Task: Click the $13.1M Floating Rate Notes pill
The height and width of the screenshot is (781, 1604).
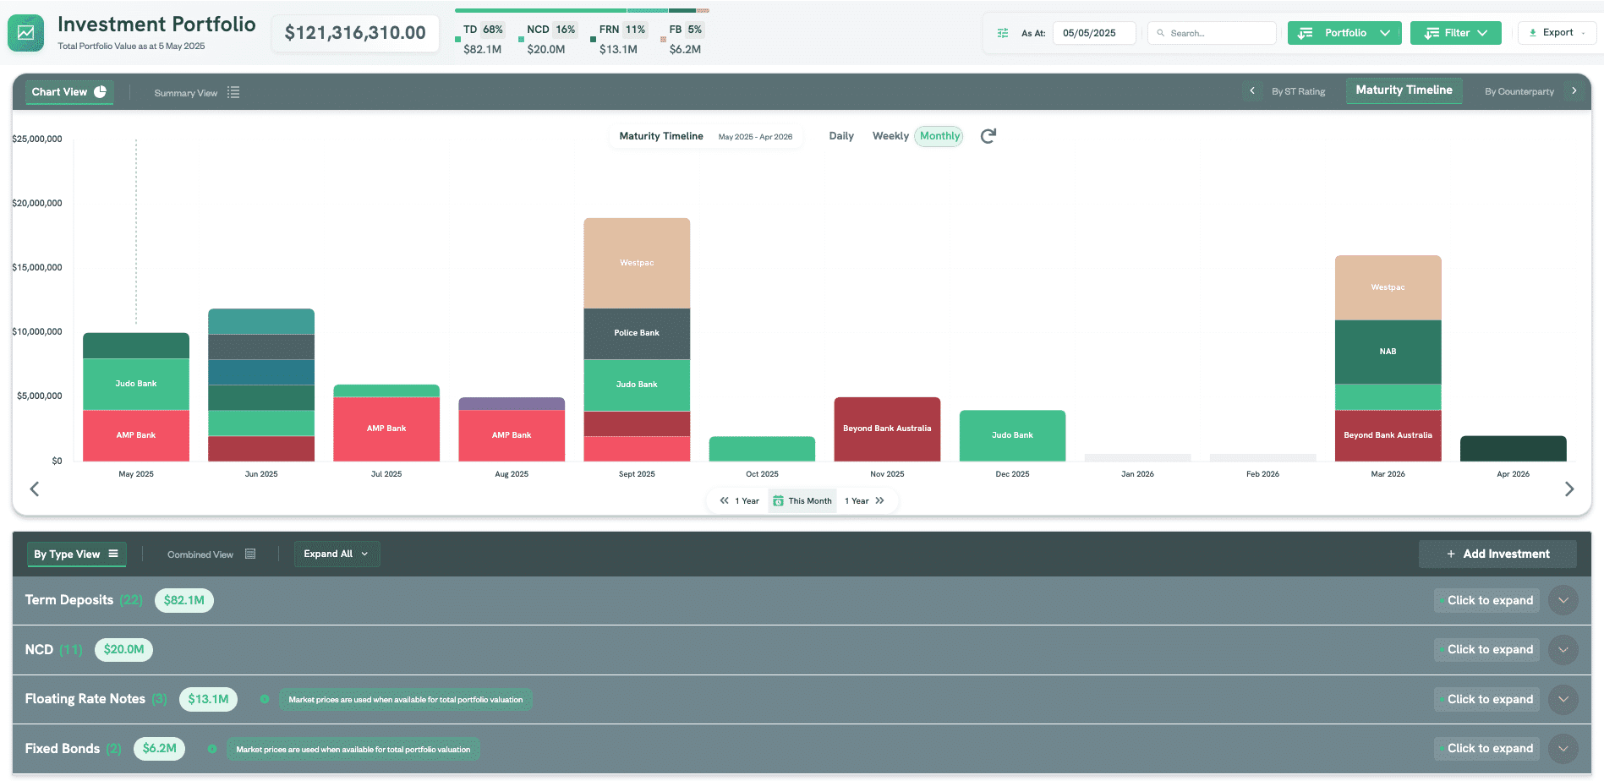Action: (x=209, y=699)
